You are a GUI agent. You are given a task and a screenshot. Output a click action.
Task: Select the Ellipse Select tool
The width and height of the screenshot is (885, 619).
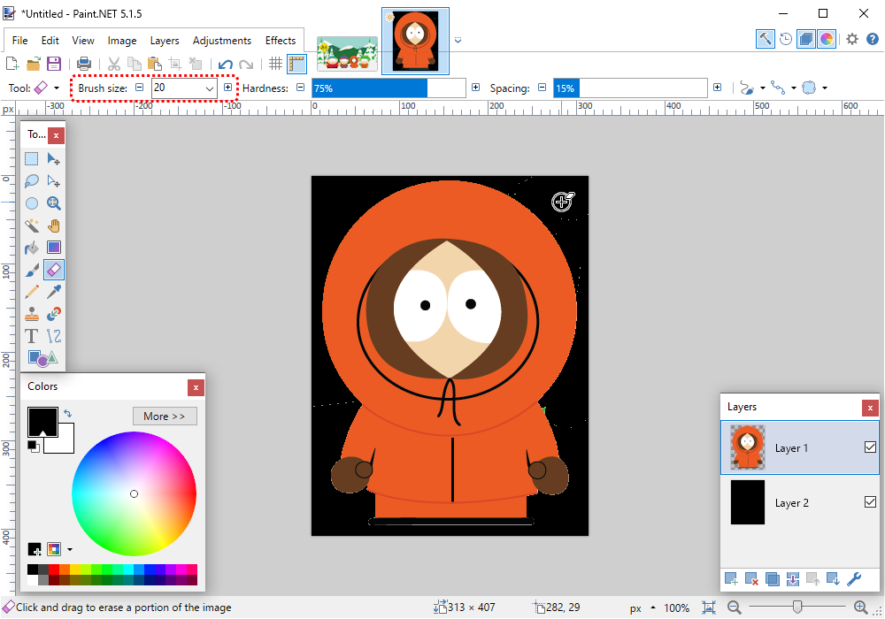click(32, 203)
